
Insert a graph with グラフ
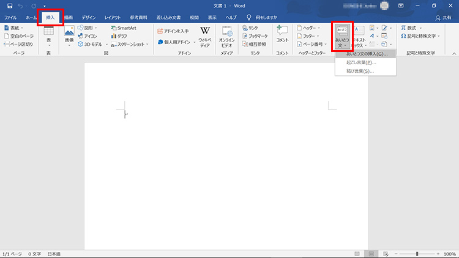(x=119, y=36)
